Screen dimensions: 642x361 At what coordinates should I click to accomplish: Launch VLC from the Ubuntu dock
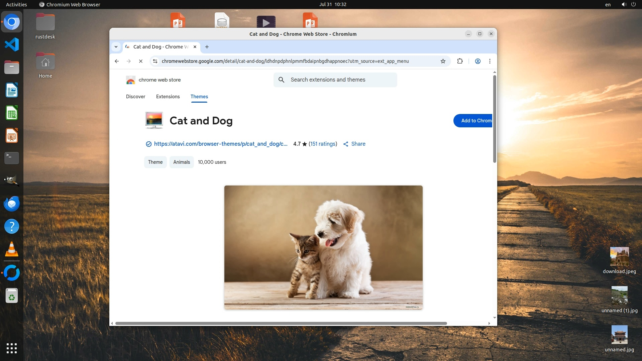(x=12, y=249)
